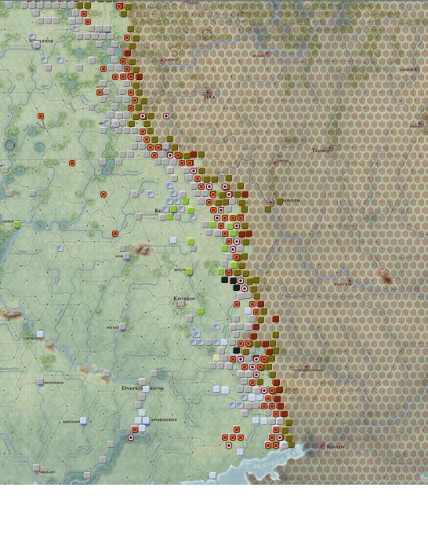Select the grey counter at Kirovograd
The image size is (428, 549).
point(41,381)
